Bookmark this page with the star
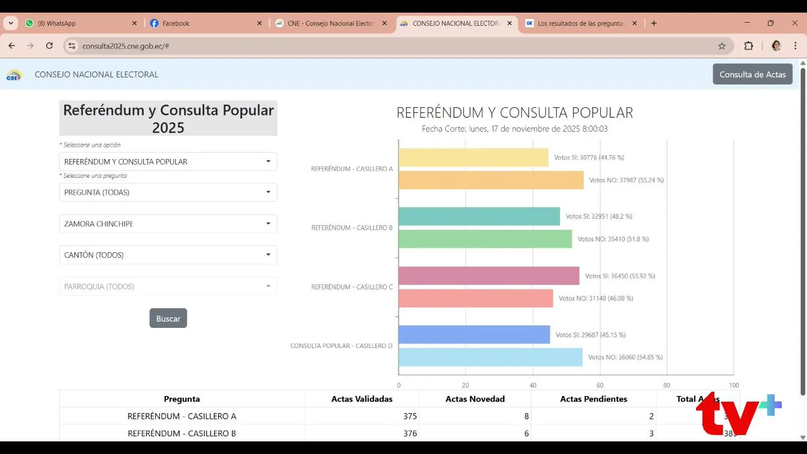Viewport: 807px width, 454px height. click(x=722, y=46)
